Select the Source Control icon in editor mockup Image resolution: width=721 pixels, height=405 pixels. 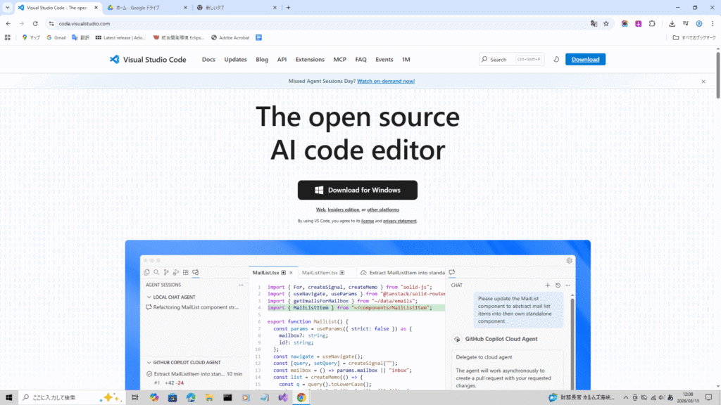point(166,272)
